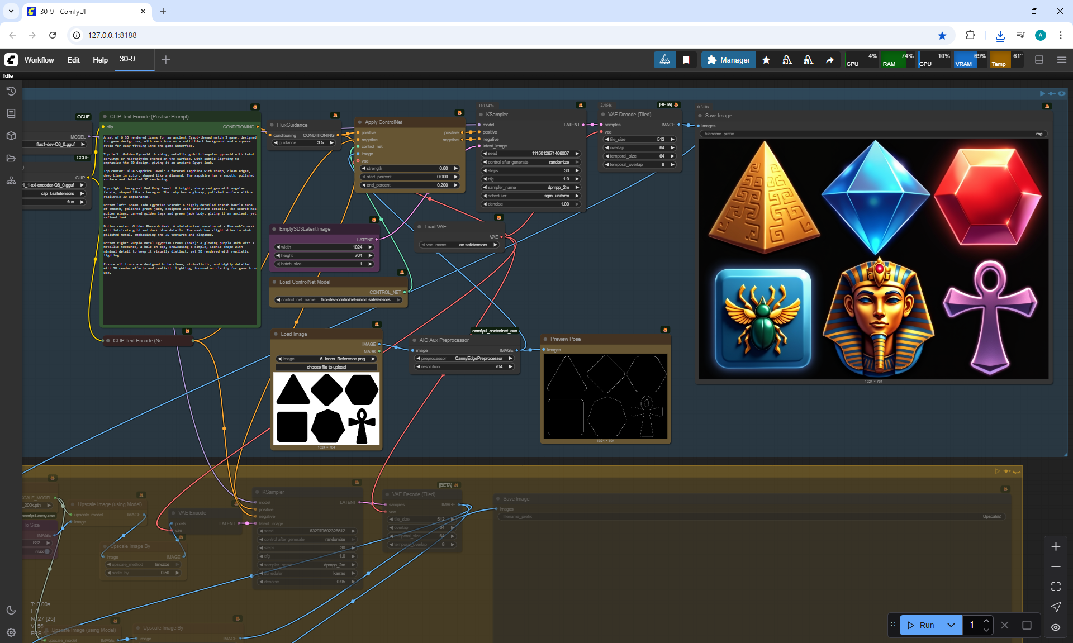
Task: Toggle link visibility eye icon
Action: click(x=1056, y=627)
